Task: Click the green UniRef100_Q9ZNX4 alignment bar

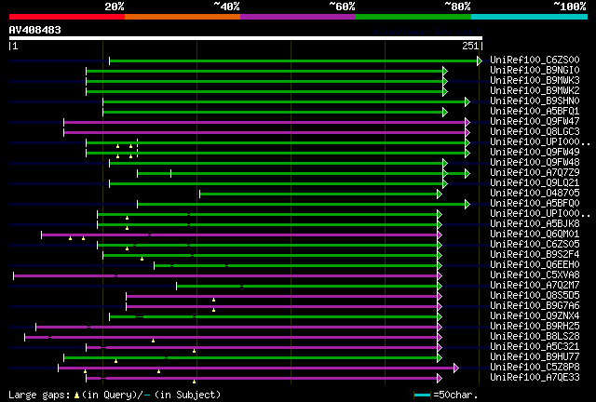Action: coord(273,317)
